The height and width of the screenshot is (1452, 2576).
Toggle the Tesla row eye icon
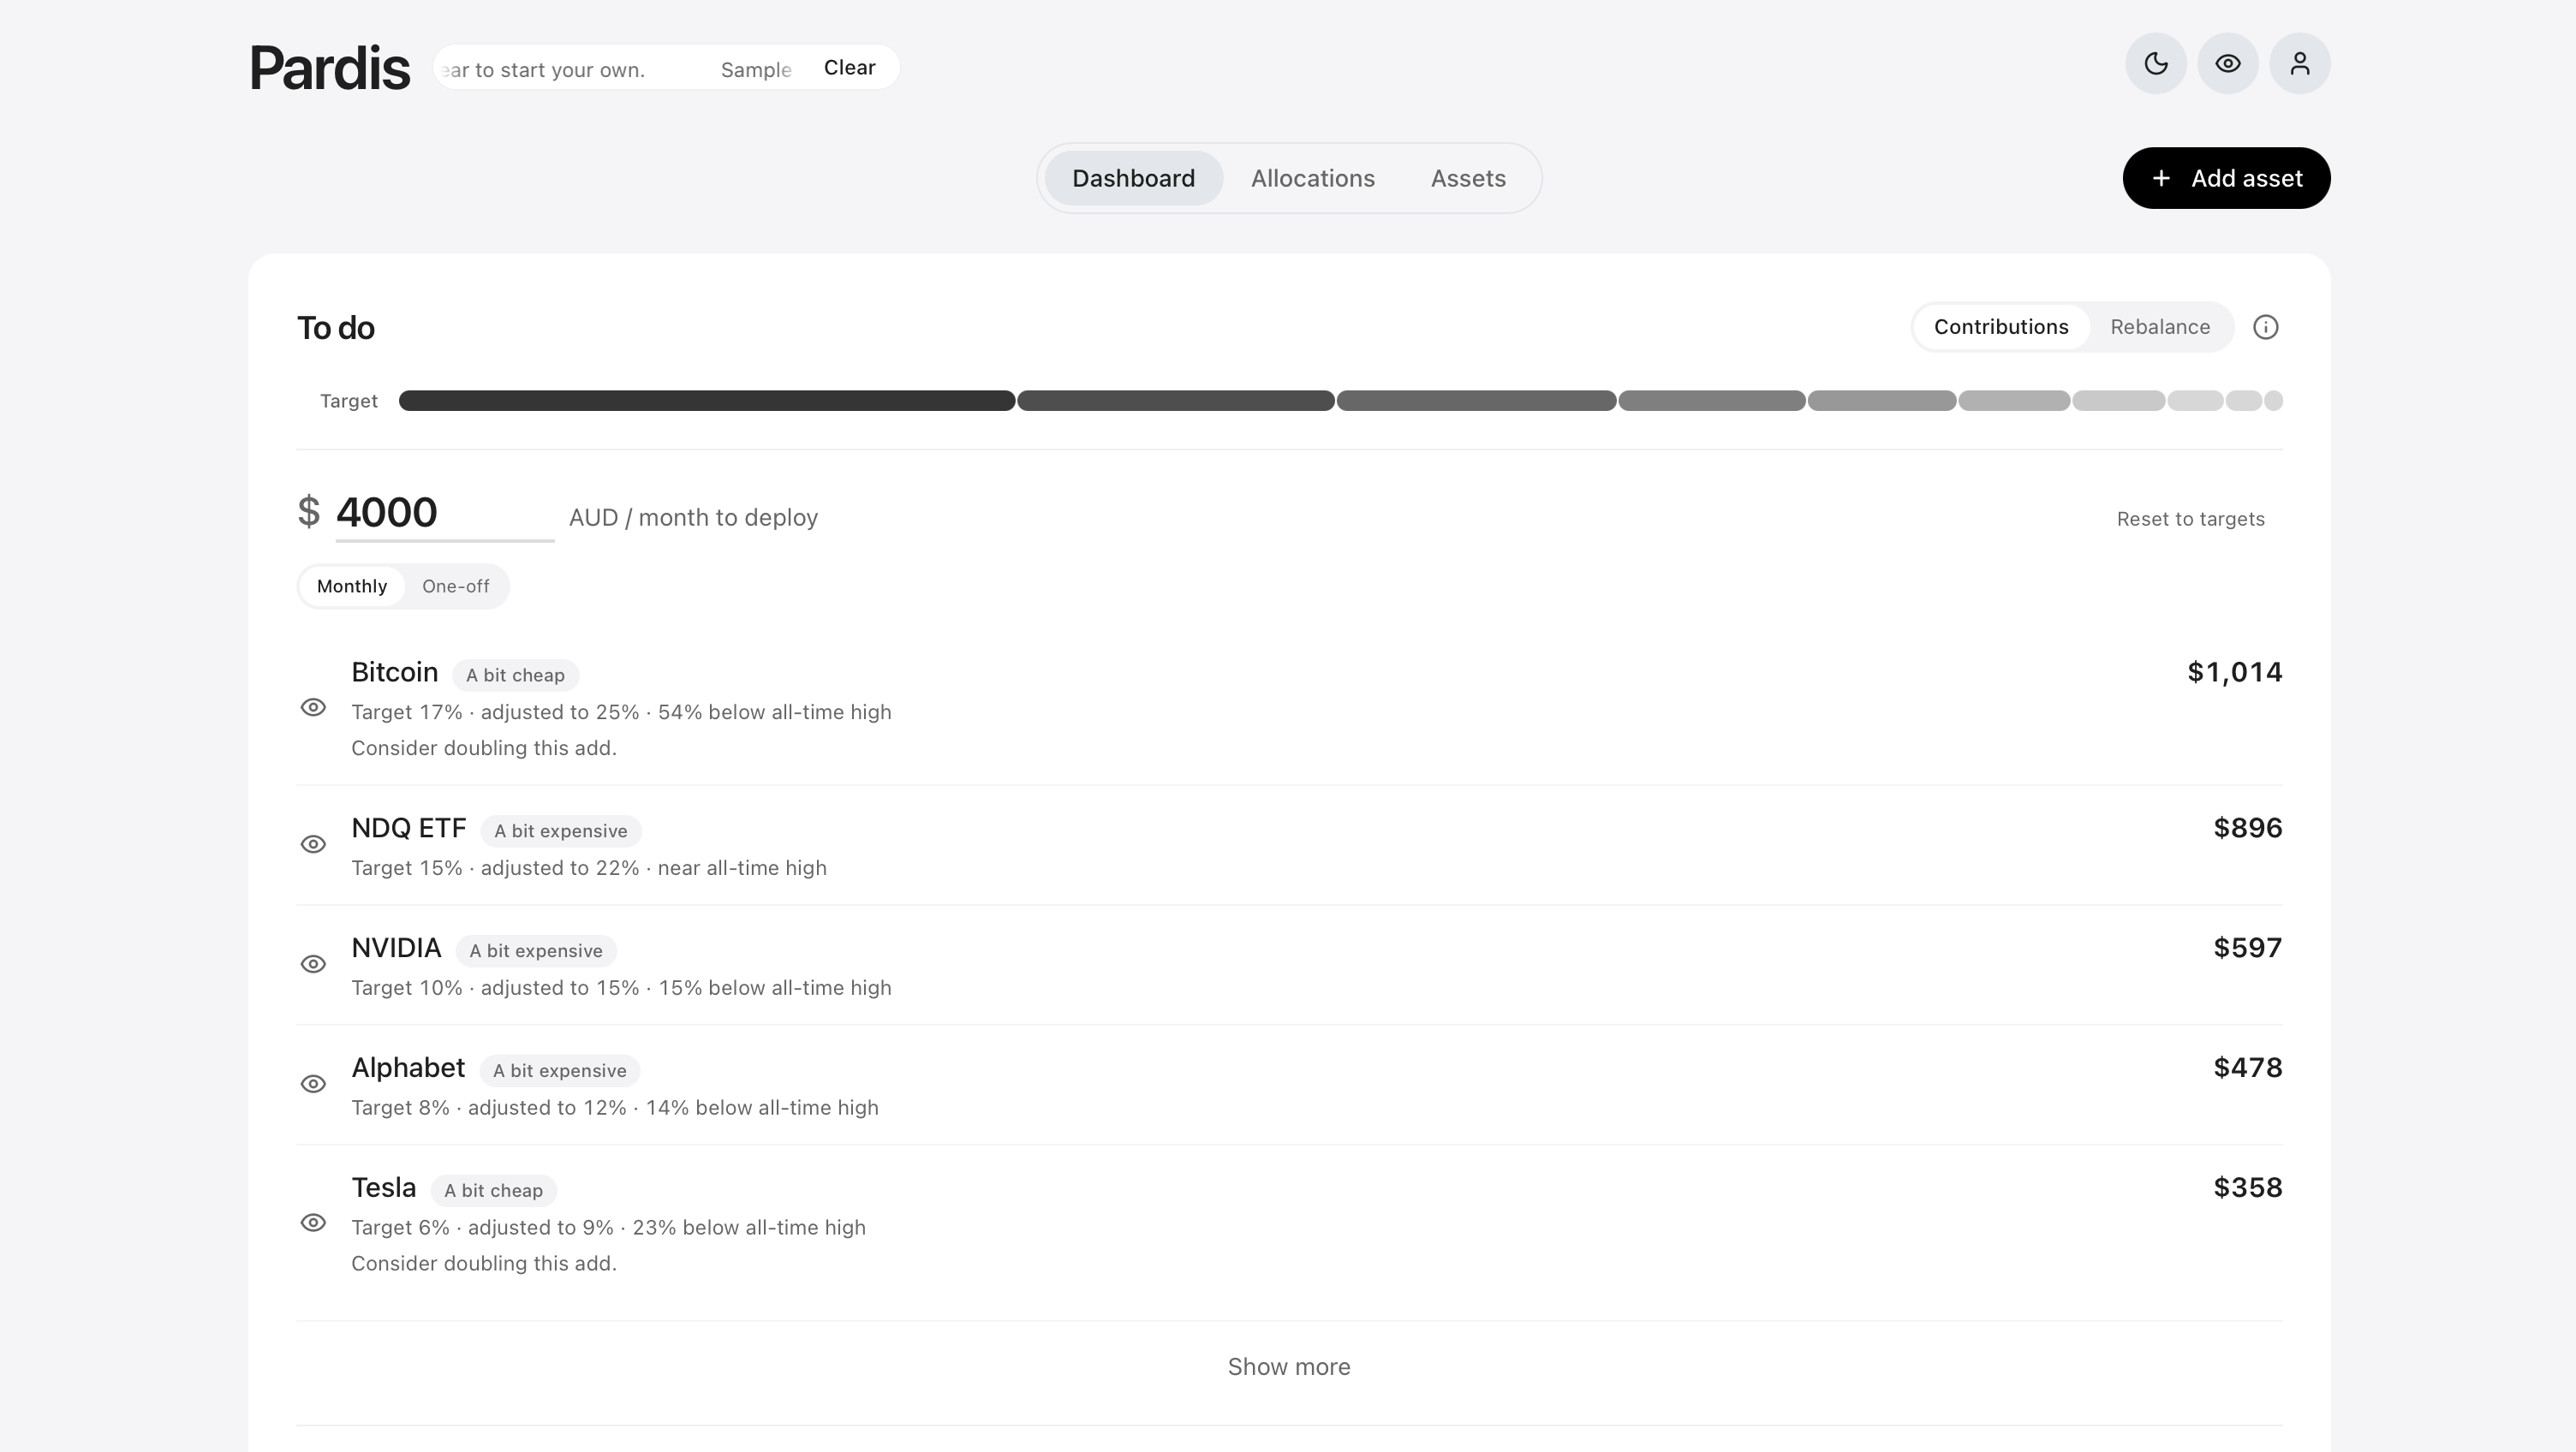(313, 1223)
